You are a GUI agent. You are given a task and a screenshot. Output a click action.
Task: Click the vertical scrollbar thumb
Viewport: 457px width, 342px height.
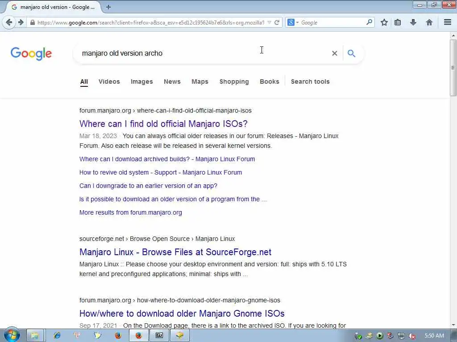(x=453, y=68)
